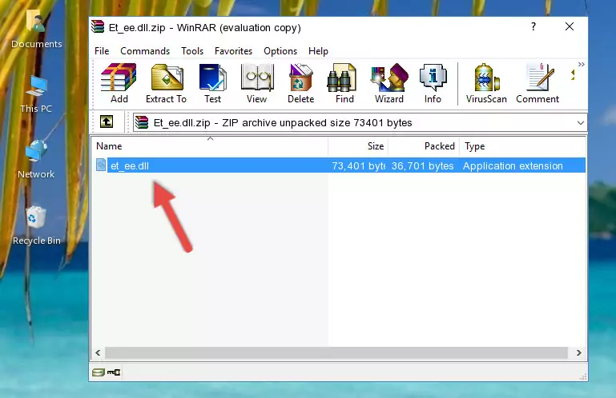
Task: Open the Tools menu
Action: pos(192,51)
